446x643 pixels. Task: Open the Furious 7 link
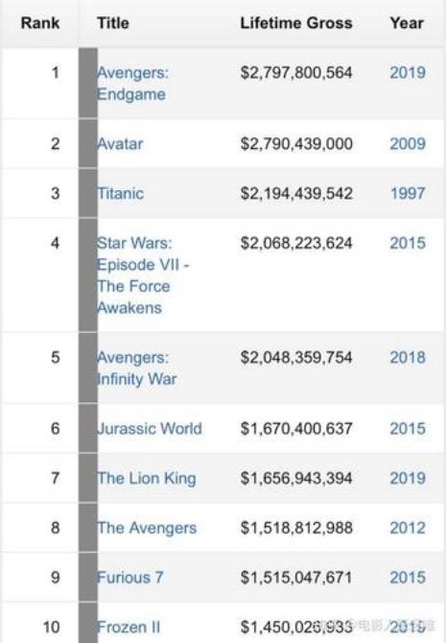(x=129, y=578)
